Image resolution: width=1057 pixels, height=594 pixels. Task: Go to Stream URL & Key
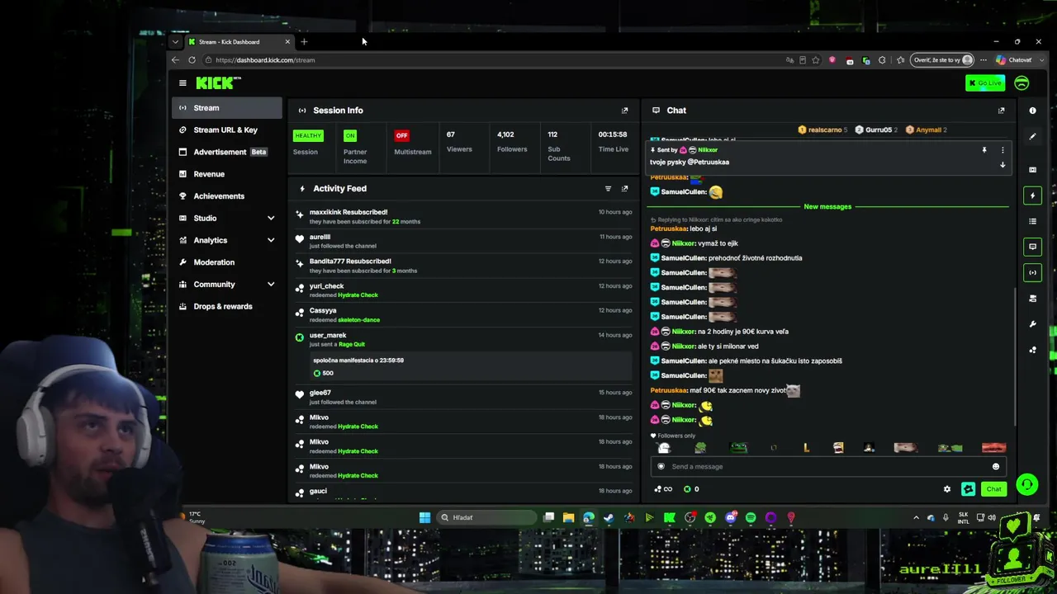(x=227, y=130)
